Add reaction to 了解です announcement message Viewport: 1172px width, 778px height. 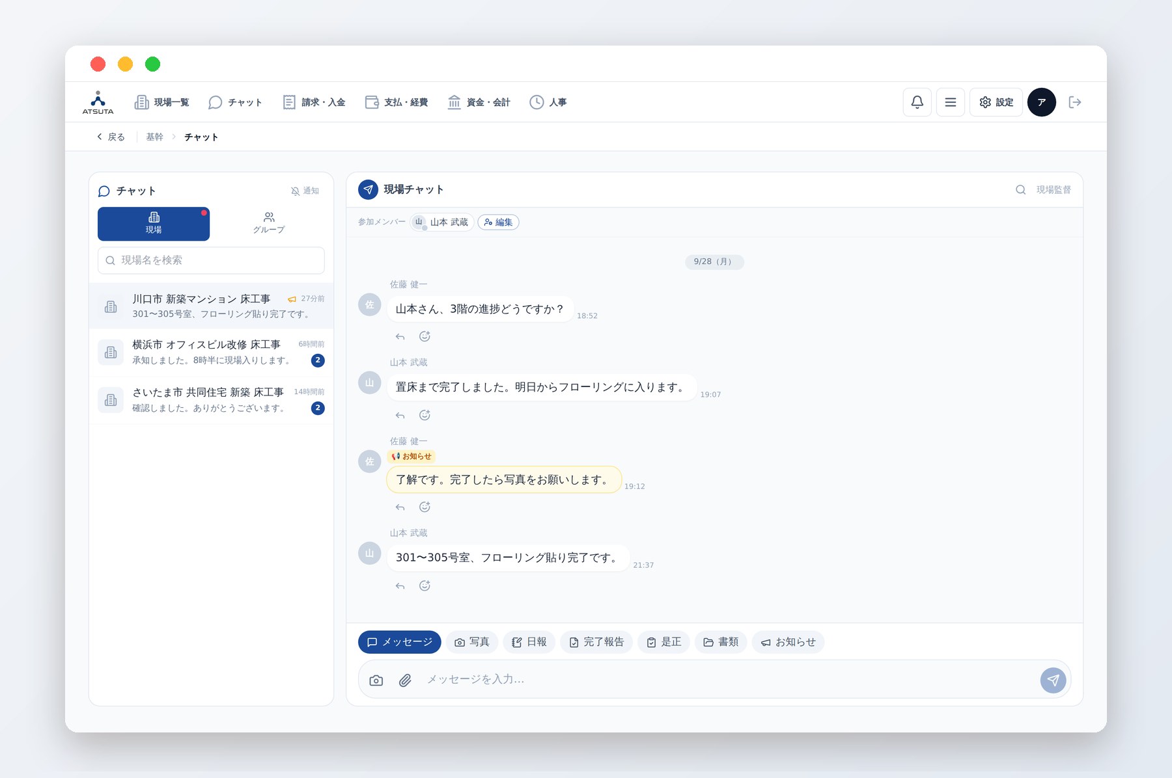point(425,507)
